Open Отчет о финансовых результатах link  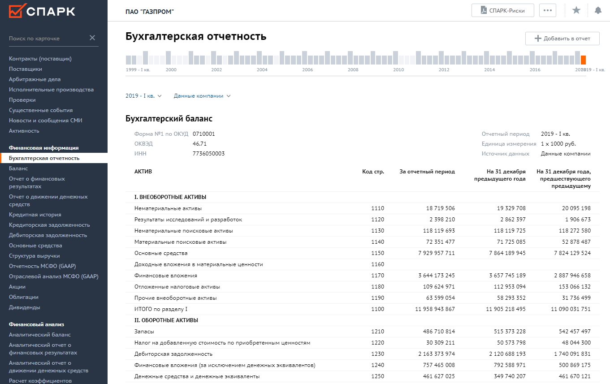coord(37,182)
